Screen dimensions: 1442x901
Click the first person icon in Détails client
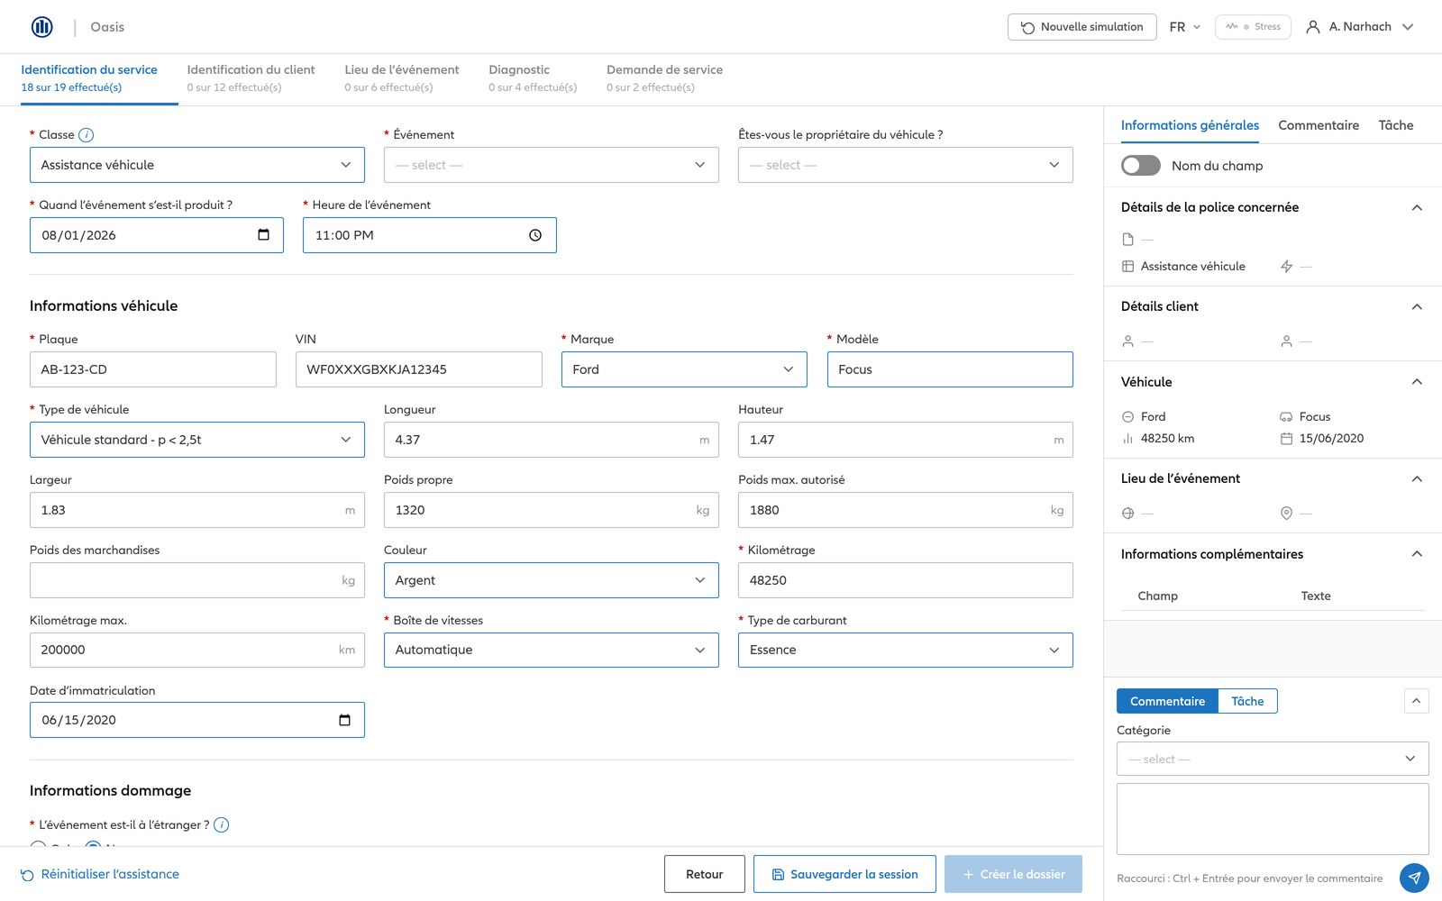pyautogui.click(x=1127, y=341)
